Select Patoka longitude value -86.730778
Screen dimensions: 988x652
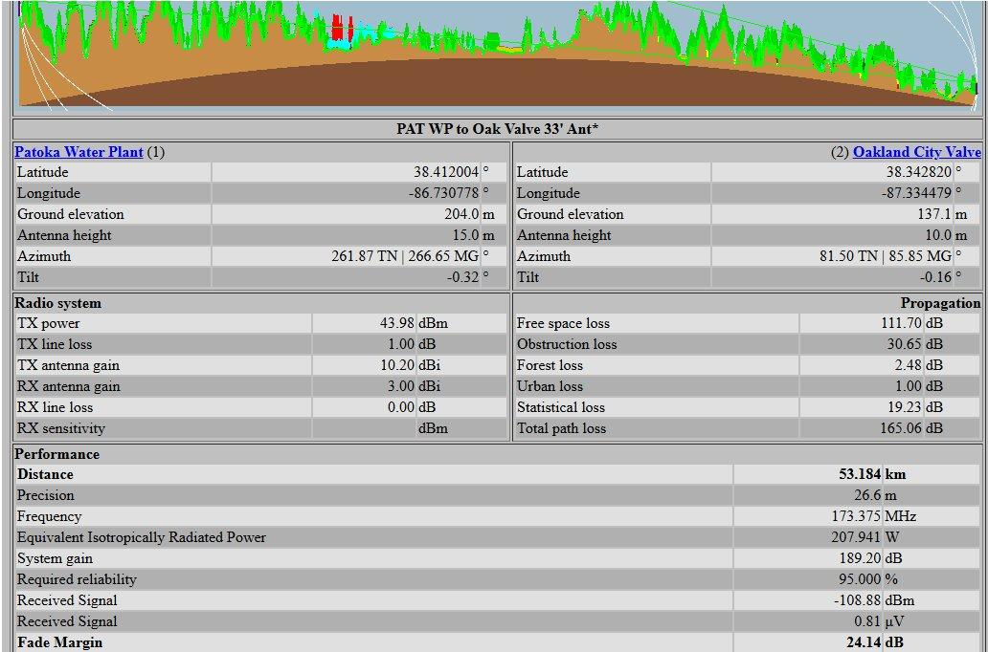coord(443,193)
